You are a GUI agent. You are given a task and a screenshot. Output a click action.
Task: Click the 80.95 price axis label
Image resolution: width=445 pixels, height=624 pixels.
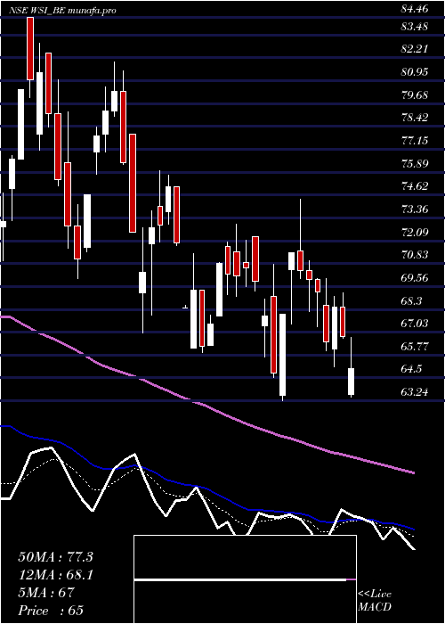(415, 72)
